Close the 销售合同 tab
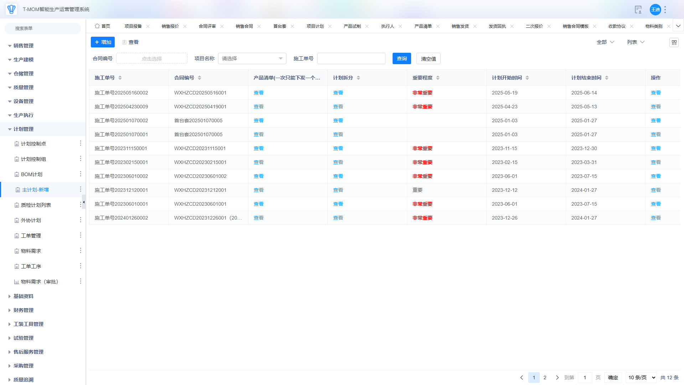Image resolution: width=684 pixels, height=385 pixels. pyautogui.click(x=259, y=26)
